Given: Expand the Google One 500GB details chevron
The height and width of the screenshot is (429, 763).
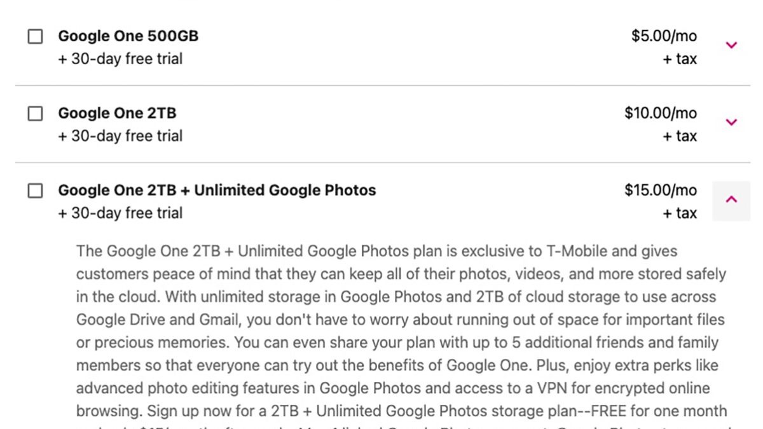Looking at the screenshot, I should pyautogui.click(x=731, y=45).
